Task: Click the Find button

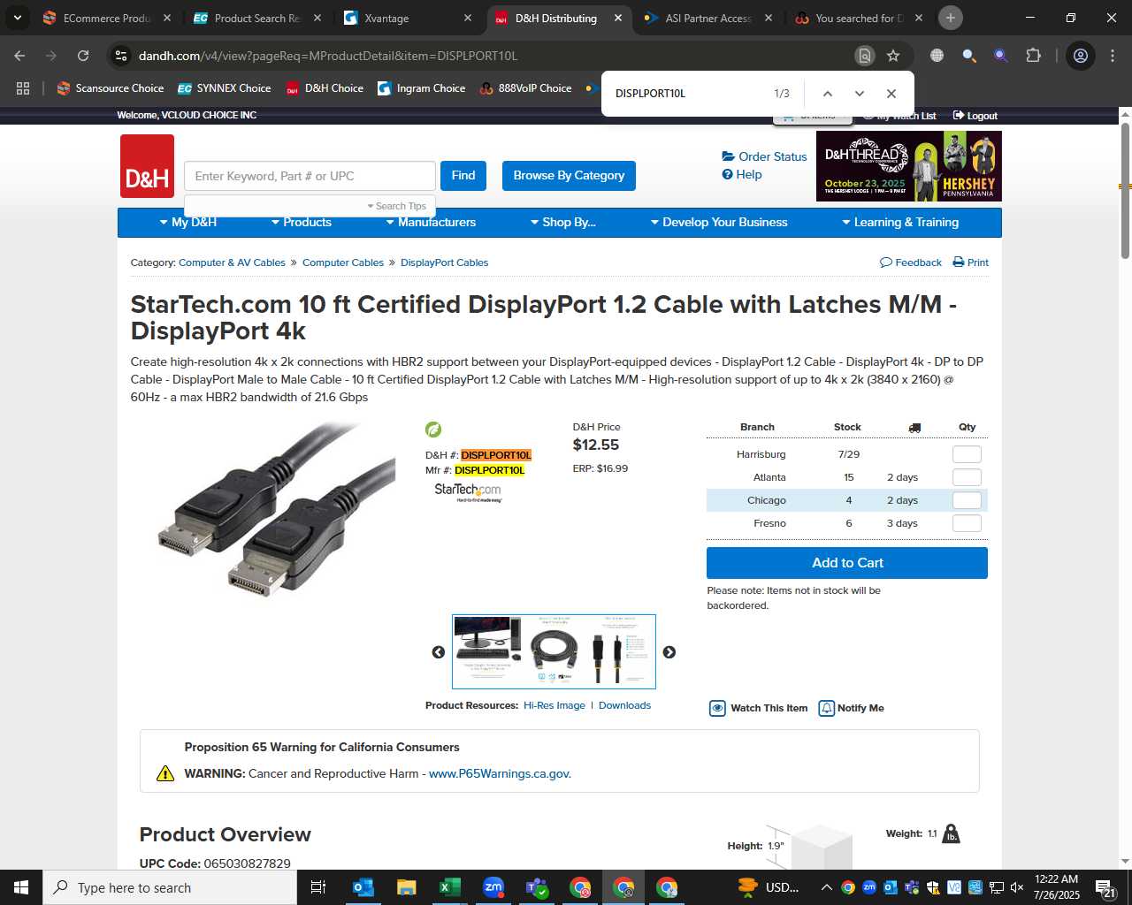Action: [x=463, y=175]
